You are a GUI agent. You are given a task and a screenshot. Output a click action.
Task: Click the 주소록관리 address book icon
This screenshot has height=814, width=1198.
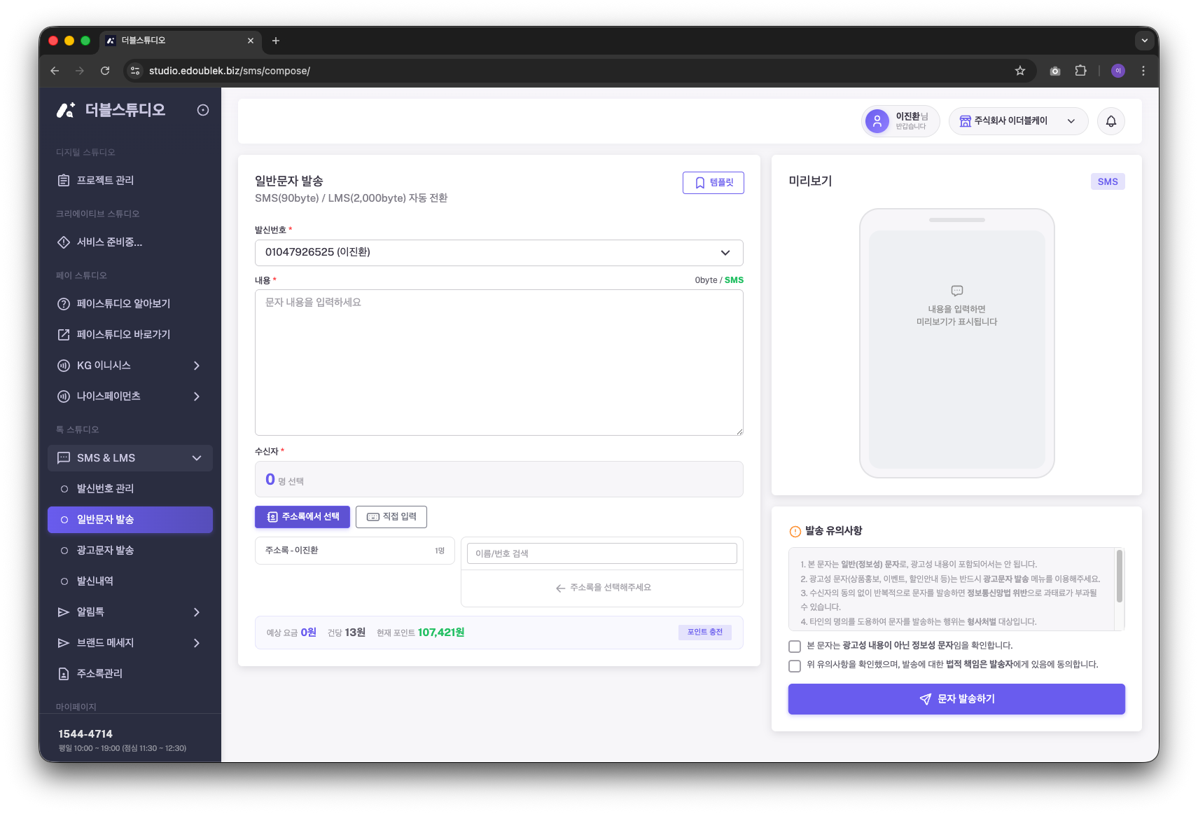tap(64, 674)
